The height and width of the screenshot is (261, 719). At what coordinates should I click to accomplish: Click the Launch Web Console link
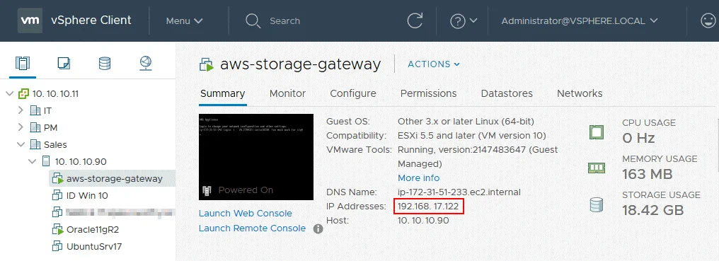246,214
